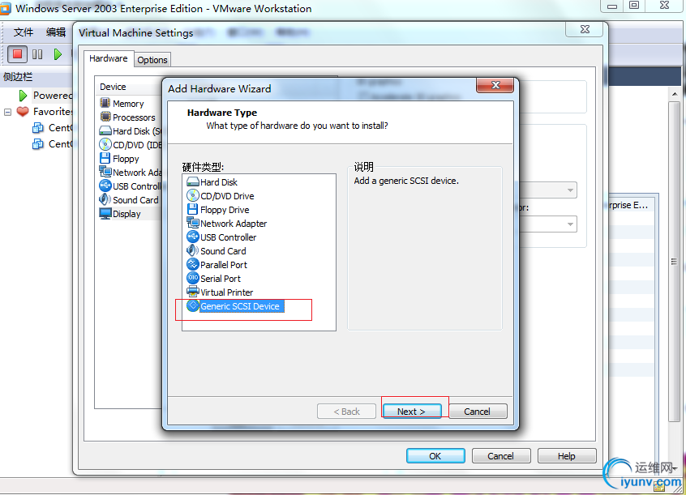
Task: Click the green Power On toolbar button
Action: click(58, 54)
